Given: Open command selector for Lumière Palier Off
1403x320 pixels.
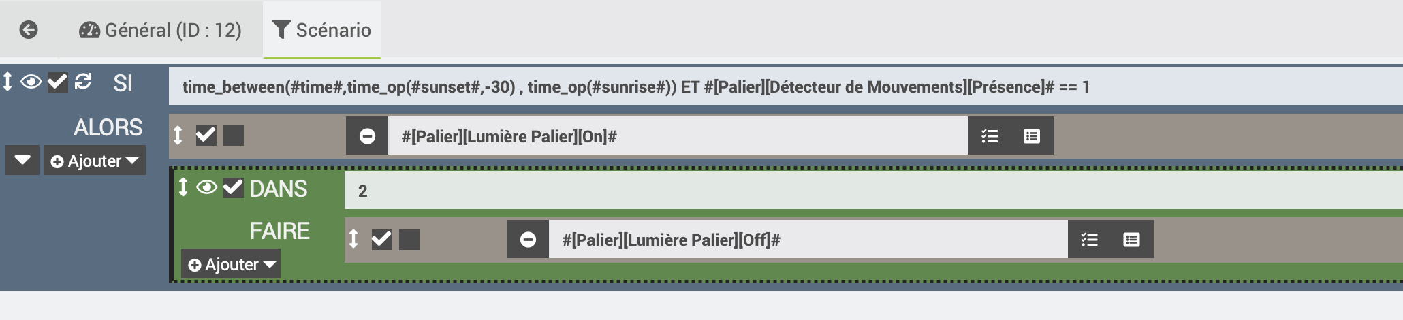Looking at the screenshot, I should 1131,240.
